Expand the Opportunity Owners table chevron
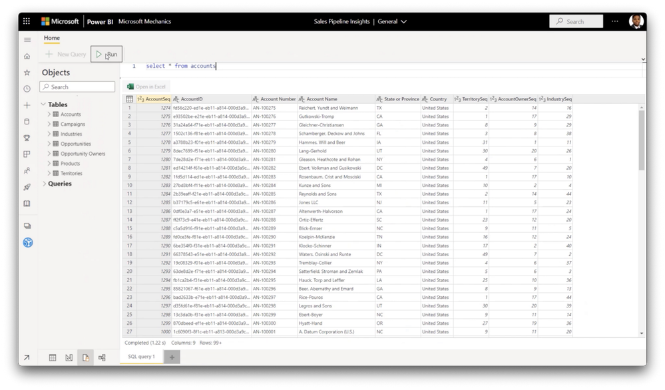The height and width of the screenshot is (390, 665). pos(49,154)
